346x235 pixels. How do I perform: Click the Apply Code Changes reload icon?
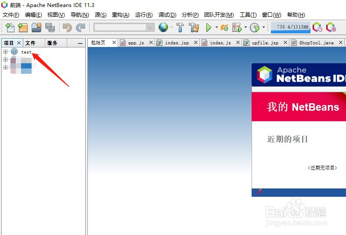point(224,28)
